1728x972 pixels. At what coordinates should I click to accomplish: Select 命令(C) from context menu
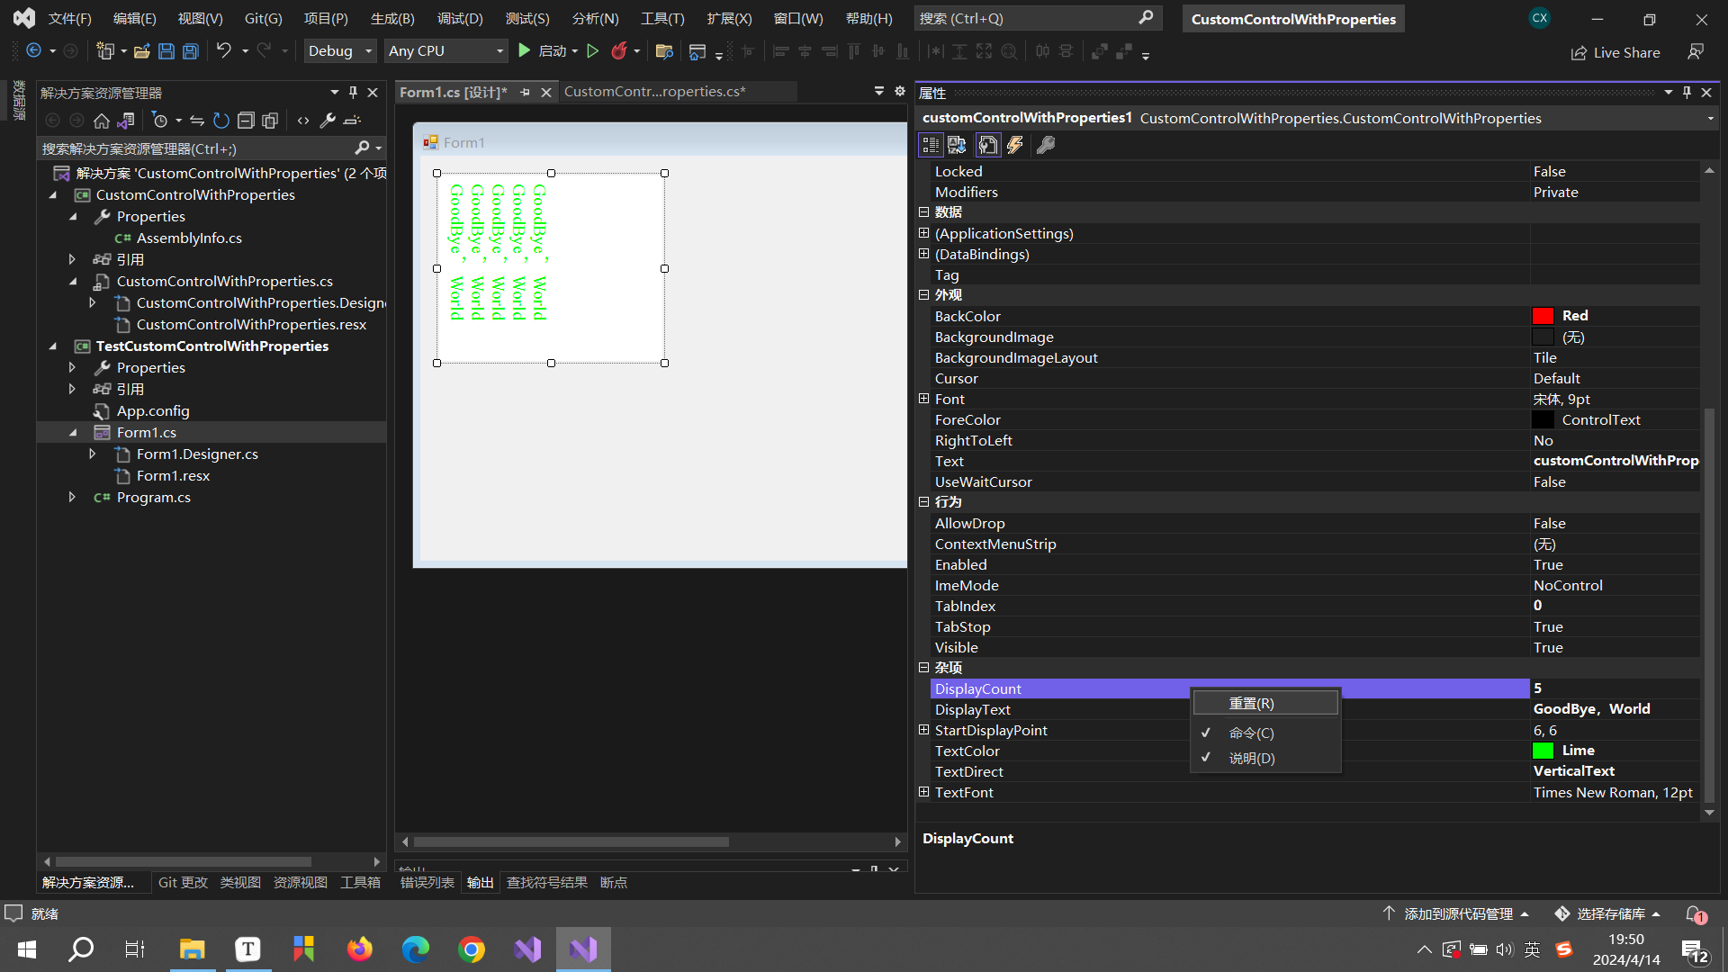(1252, 733)
